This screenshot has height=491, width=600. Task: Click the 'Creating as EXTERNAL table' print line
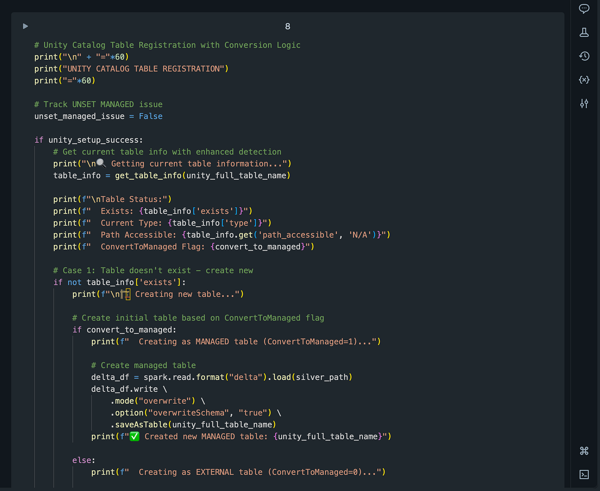coord(238,472)
